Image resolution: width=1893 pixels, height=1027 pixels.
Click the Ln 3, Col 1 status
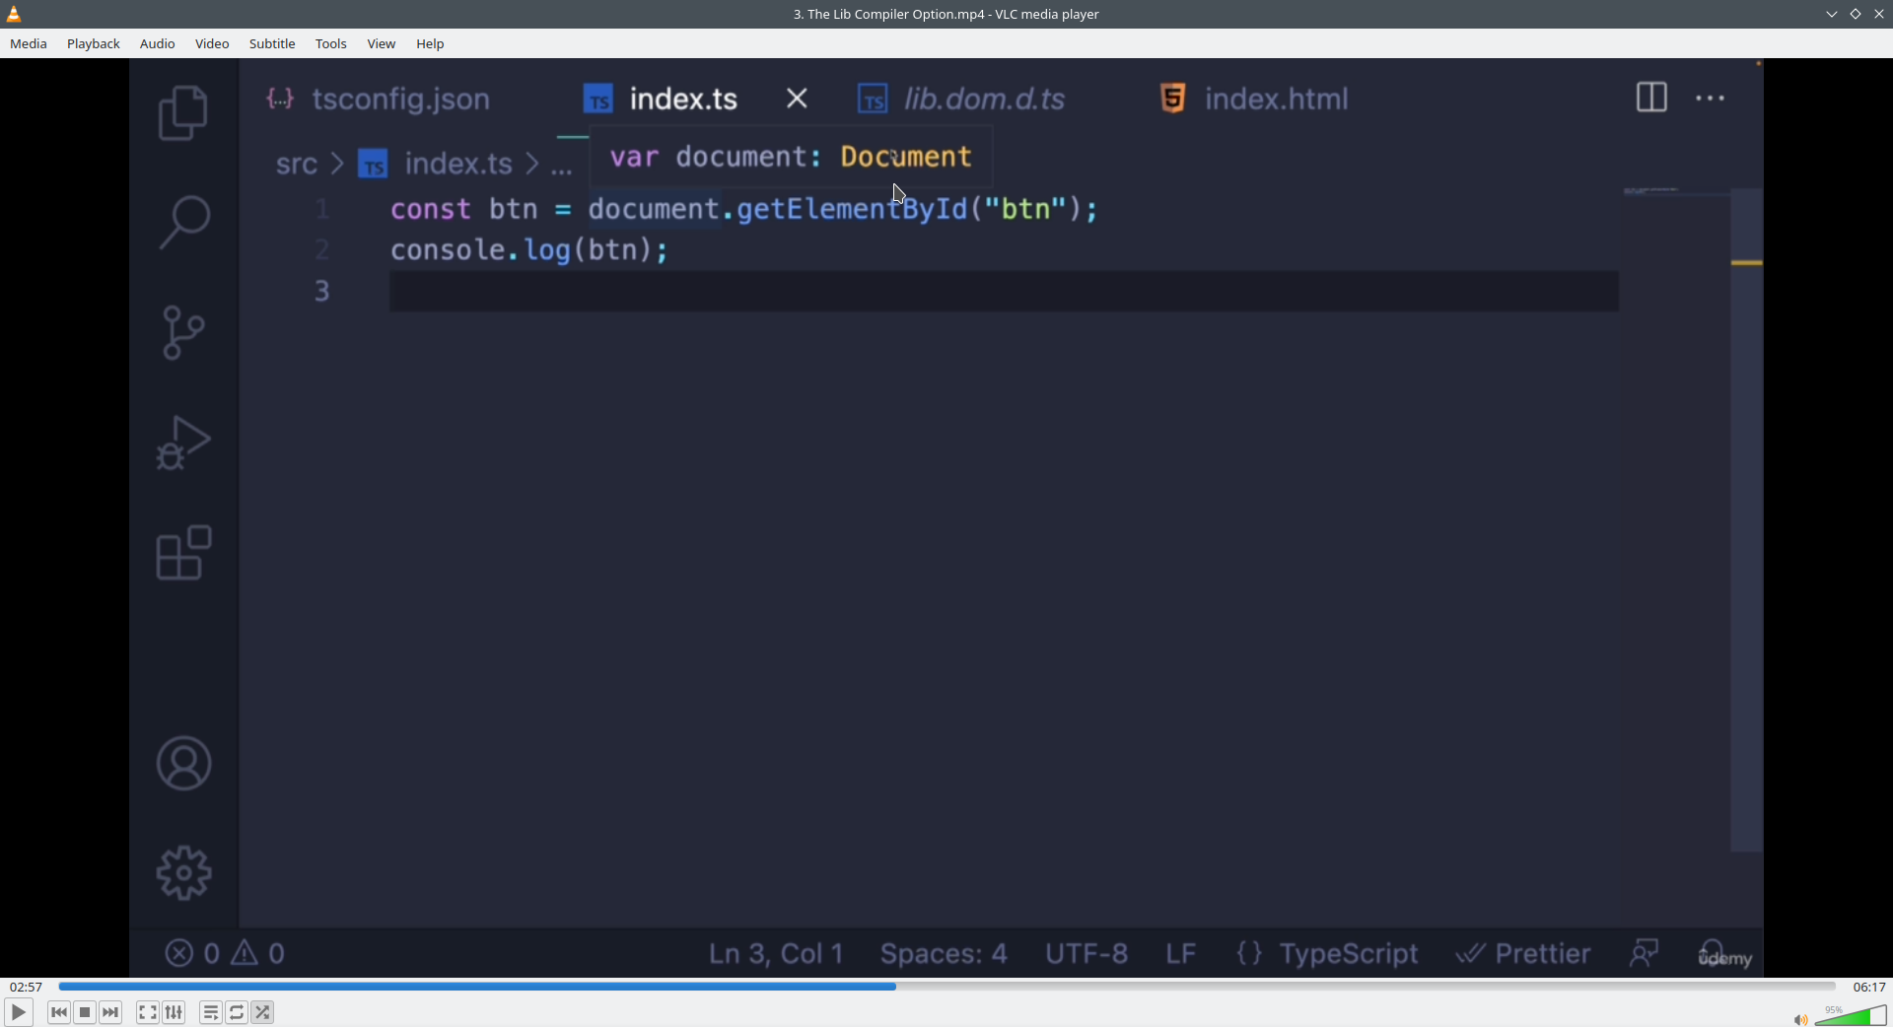point(776,954)
